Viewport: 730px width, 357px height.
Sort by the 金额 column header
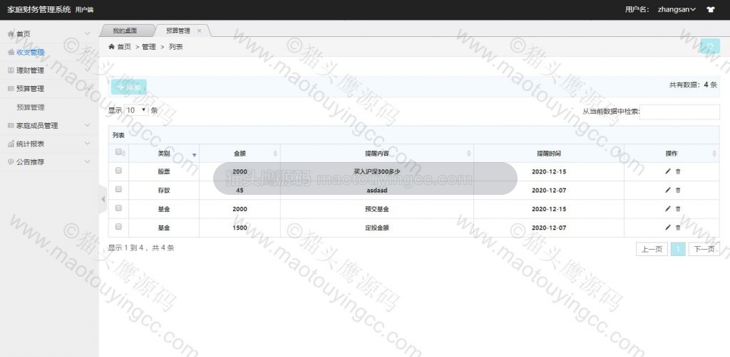point(240,153)
